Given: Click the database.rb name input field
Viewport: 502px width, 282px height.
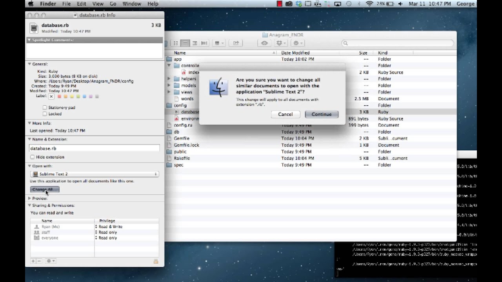Looking at the screenshot, I should [x=95, y=148].
